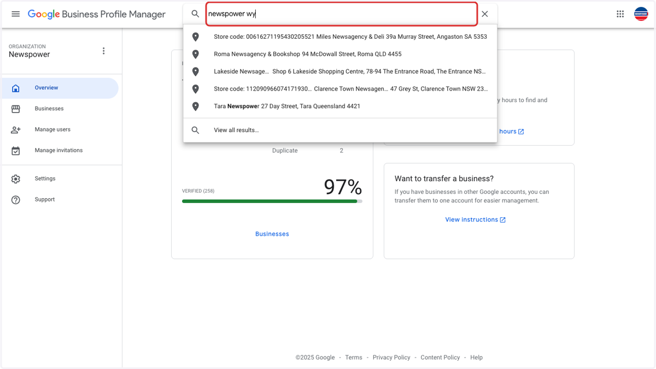The image size is (656, 369).
Task: Click the external-link icon after View instructions
Action: click(503, 220)
